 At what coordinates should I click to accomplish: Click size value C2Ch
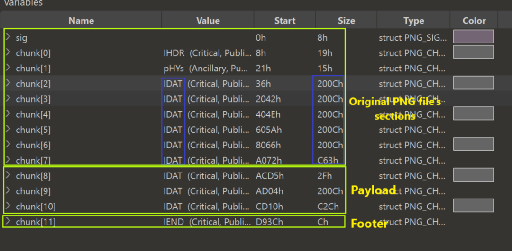tap(328, 207)
